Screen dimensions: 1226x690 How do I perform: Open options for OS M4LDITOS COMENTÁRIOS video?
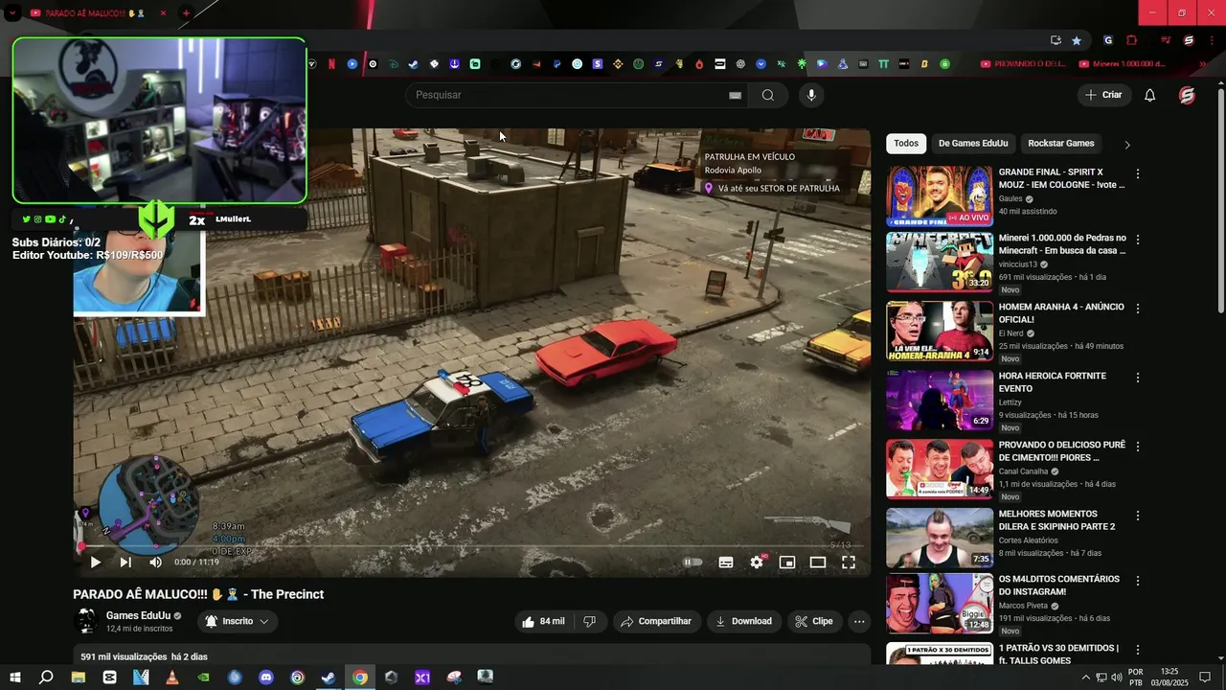click(x=1138, y=581)
